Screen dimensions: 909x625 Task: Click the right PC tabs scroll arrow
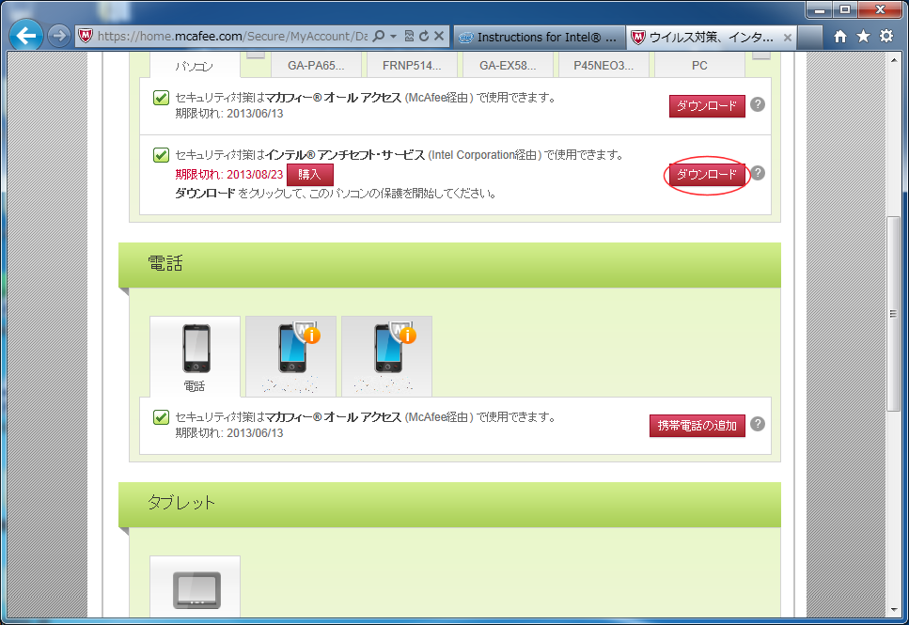point(761,55)
